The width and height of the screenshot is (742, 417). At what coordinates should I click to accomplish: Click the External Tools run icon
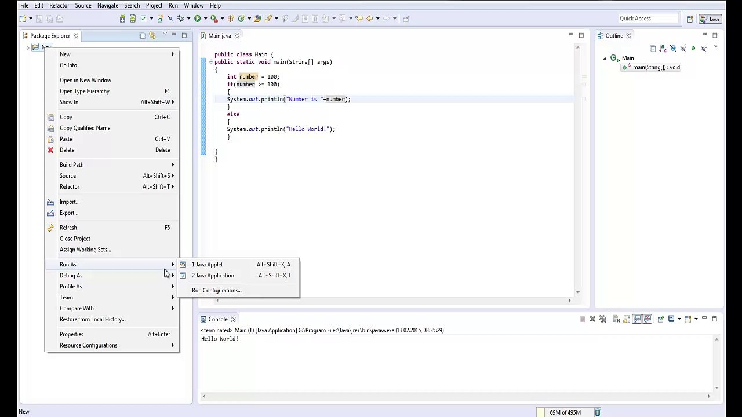[x=213, y=19]
